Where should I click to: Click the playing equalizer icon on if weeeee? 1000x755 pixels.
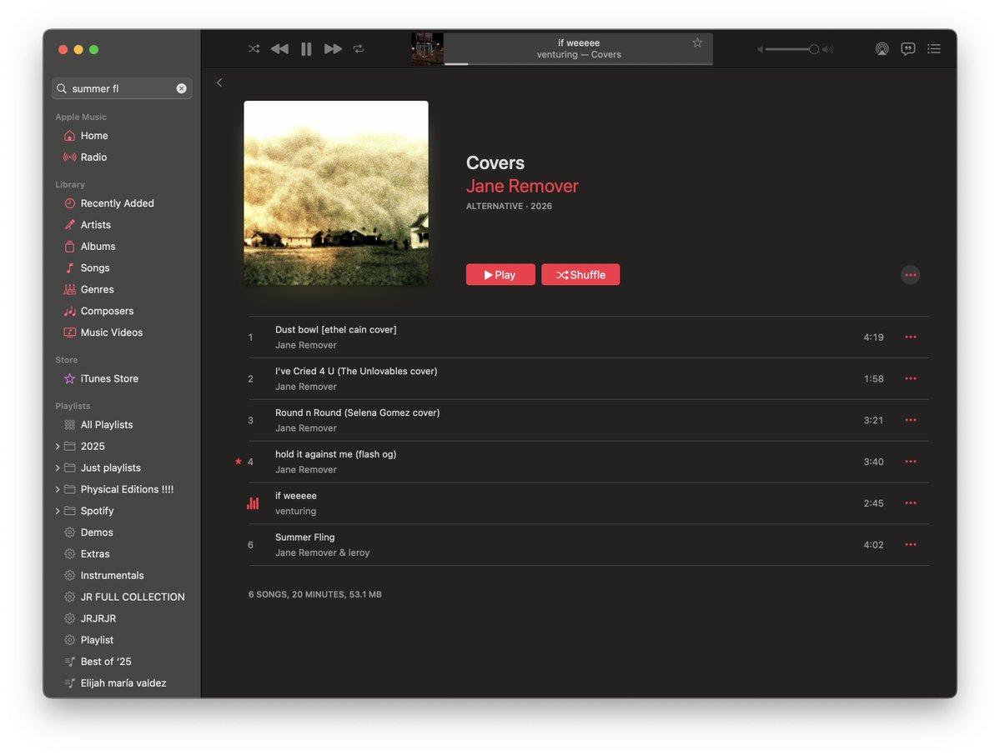point(253,503)
